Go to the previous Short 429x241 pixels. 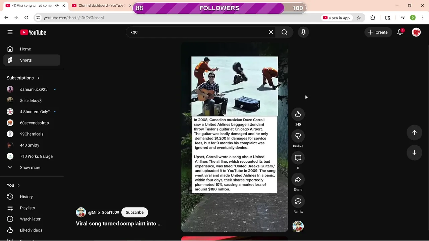pos(414,133)
